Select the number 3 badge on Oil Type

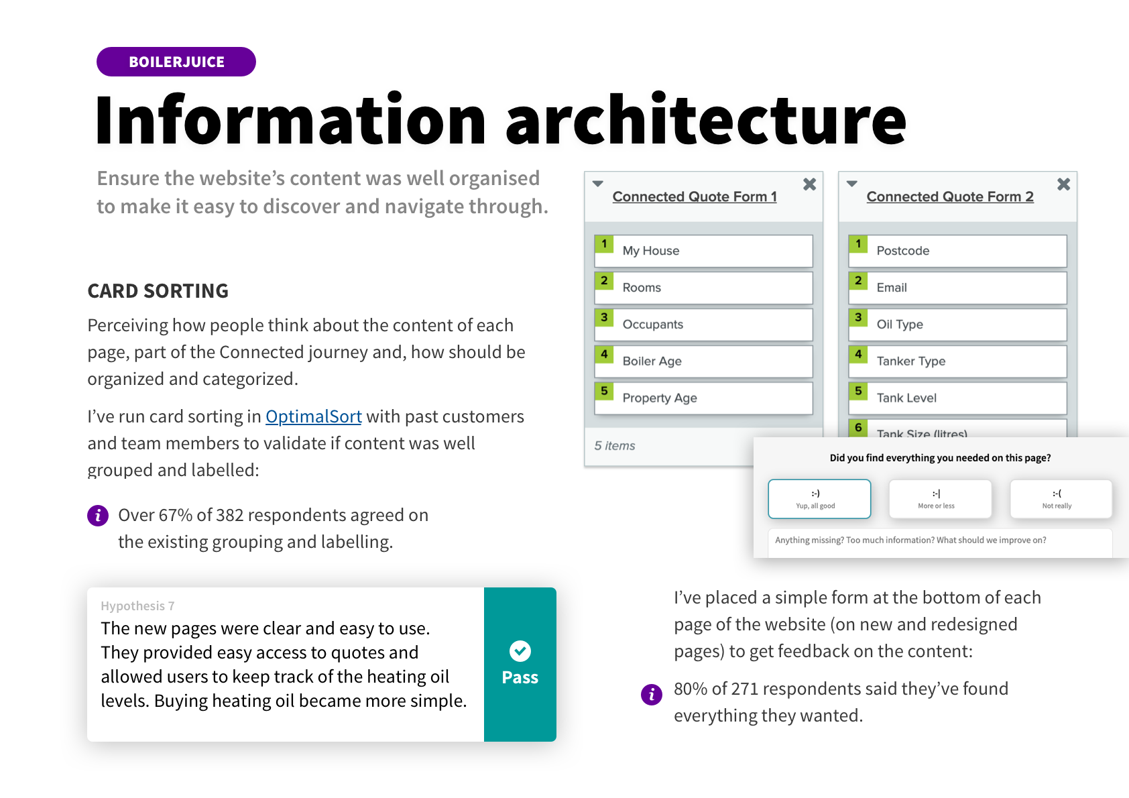[858, 317]
